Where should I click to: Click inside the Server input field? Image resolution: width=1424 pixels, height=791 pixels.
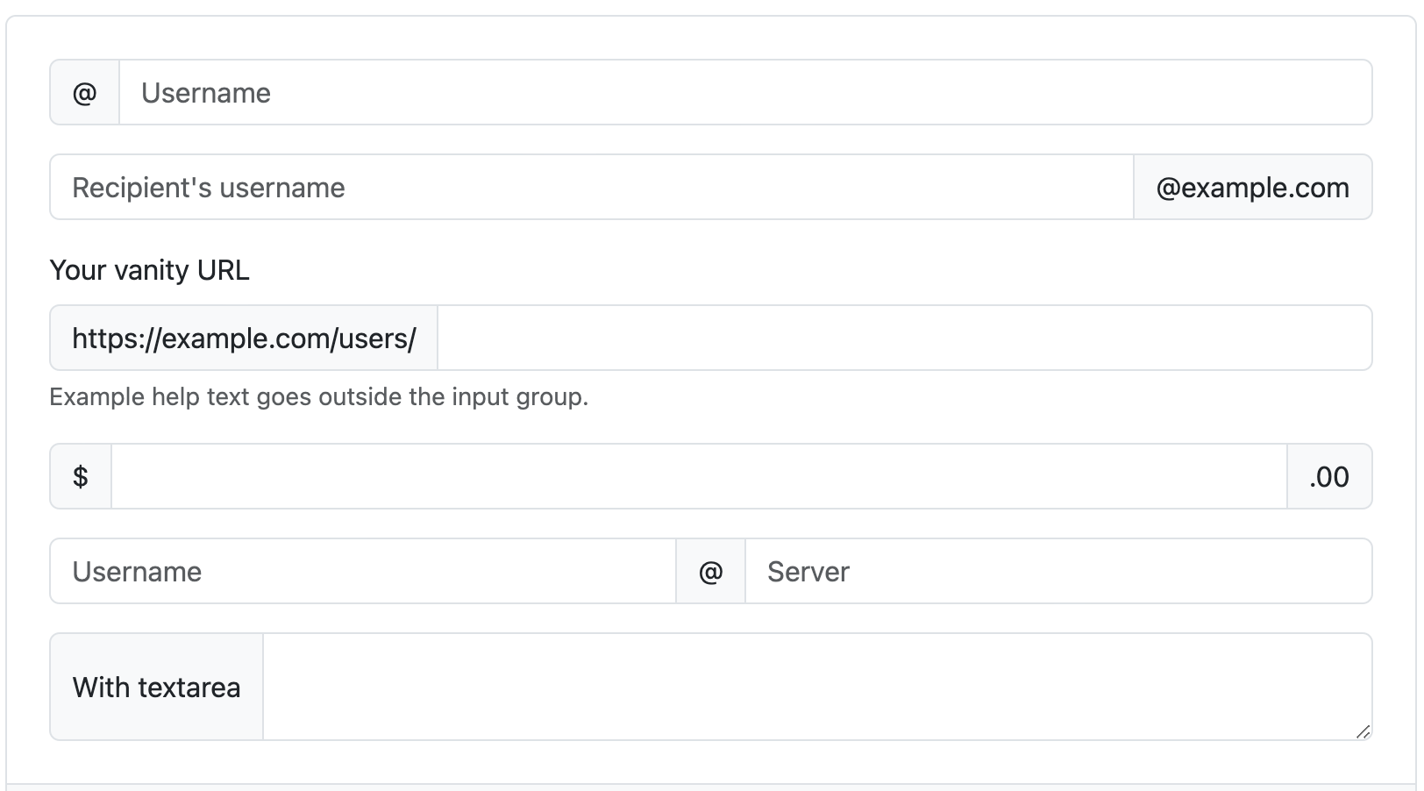(x=1052, y=570)
